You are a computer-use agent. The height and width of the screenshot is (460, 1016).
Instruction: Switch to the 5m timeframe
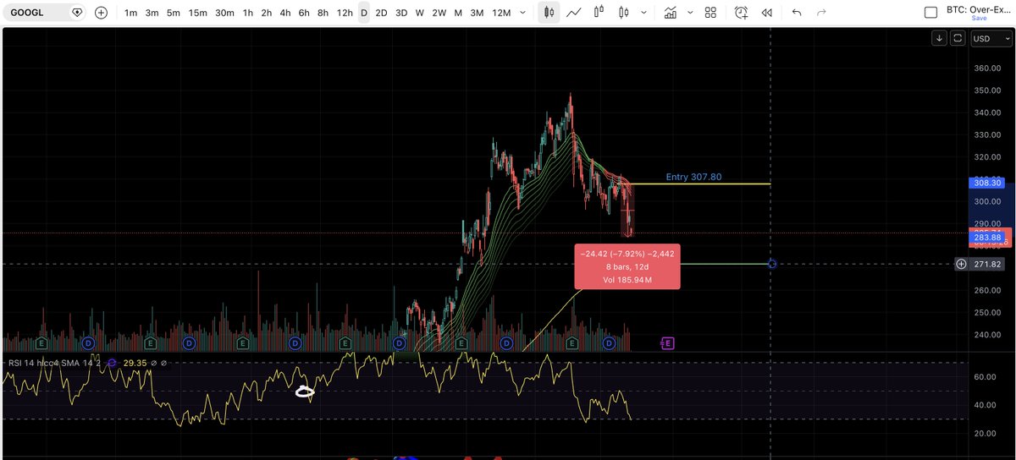pyautogui.click(x=173, y=13)
